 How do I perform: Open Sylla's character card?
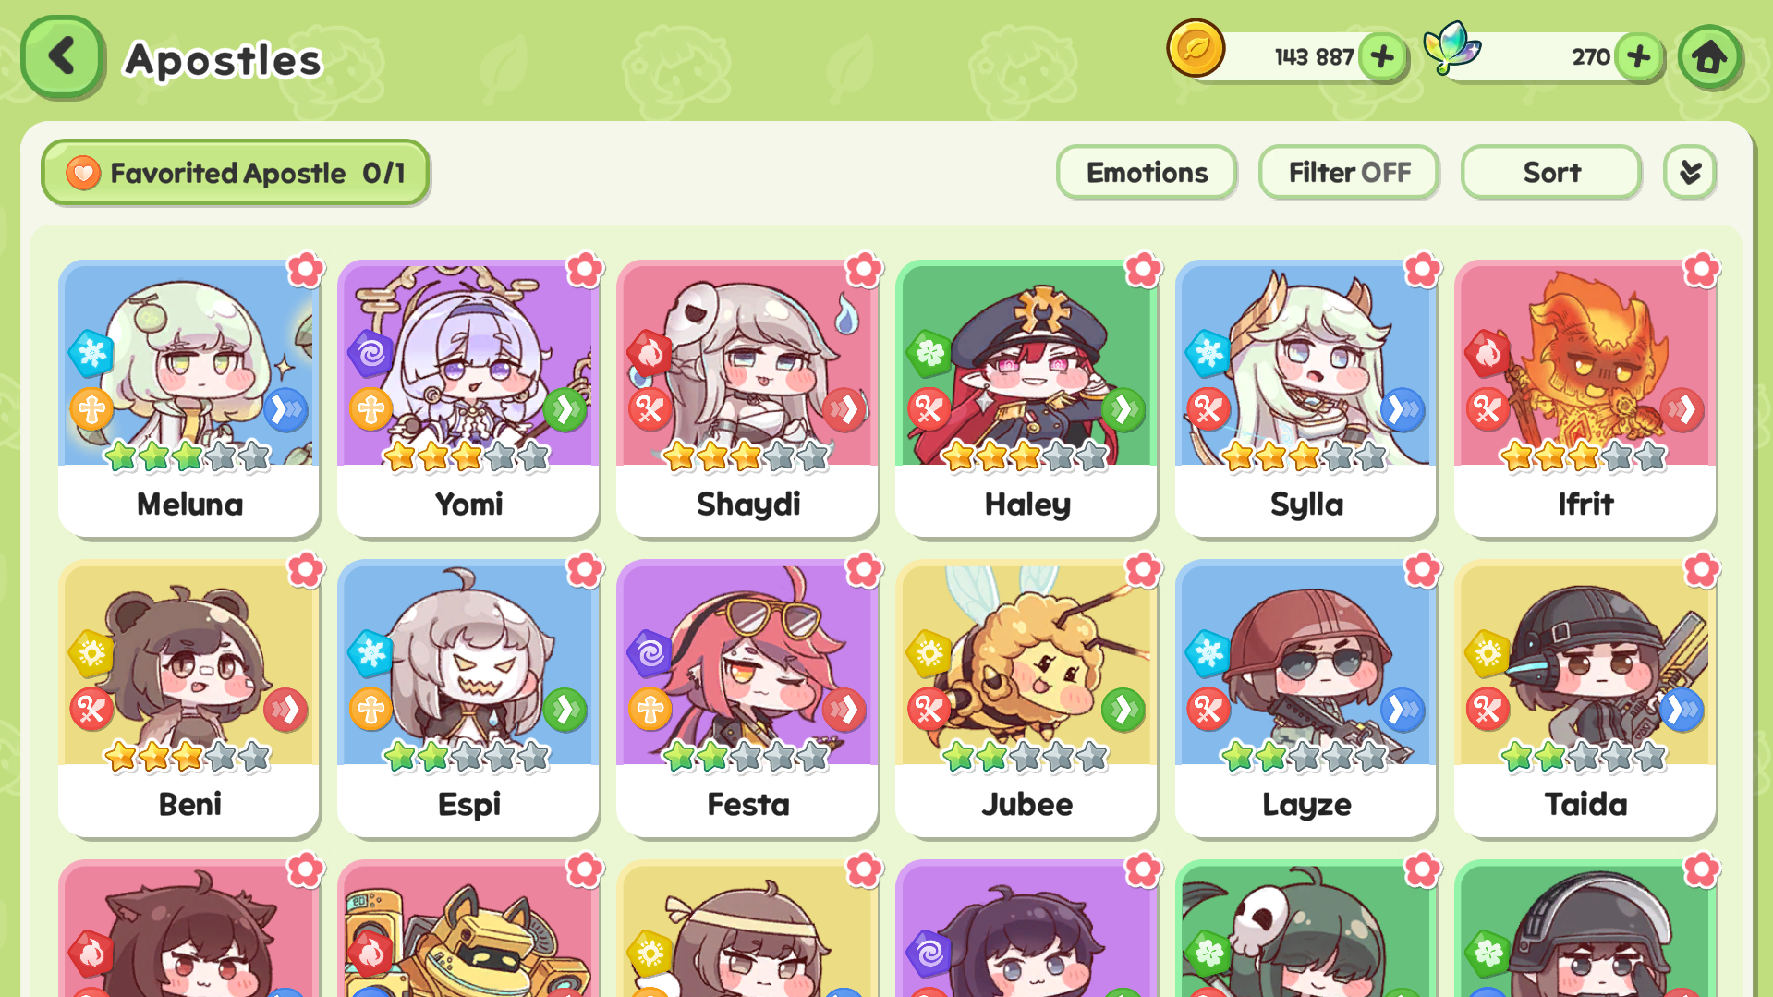[x=1305, y=399]
